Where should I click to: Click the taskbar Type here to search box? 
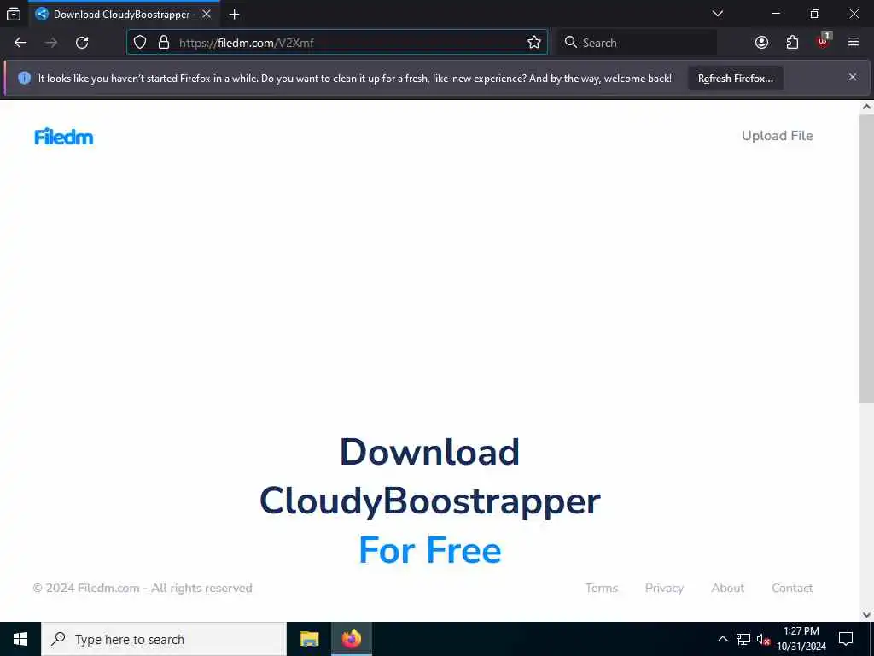[164, 639]
